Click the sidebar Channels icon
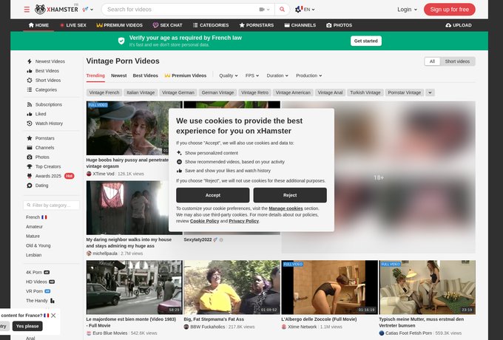 [30, 148]
